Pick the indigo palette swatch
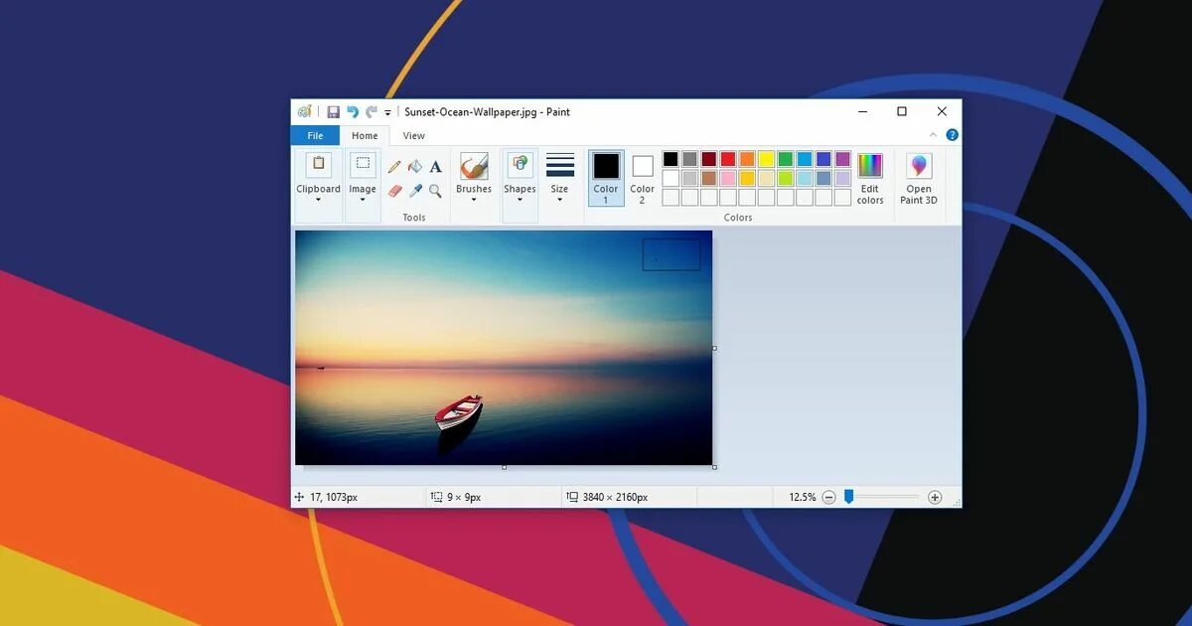The image size is (1192, 626). 823,159
